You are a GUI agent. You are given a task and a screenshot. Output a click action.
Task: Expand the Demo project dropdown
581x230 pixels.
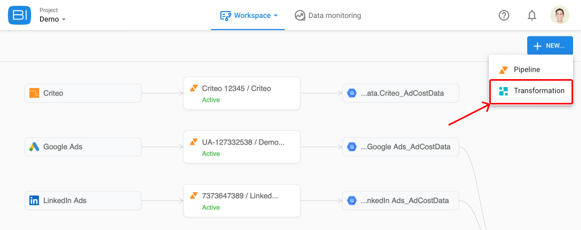click(53, 20)
